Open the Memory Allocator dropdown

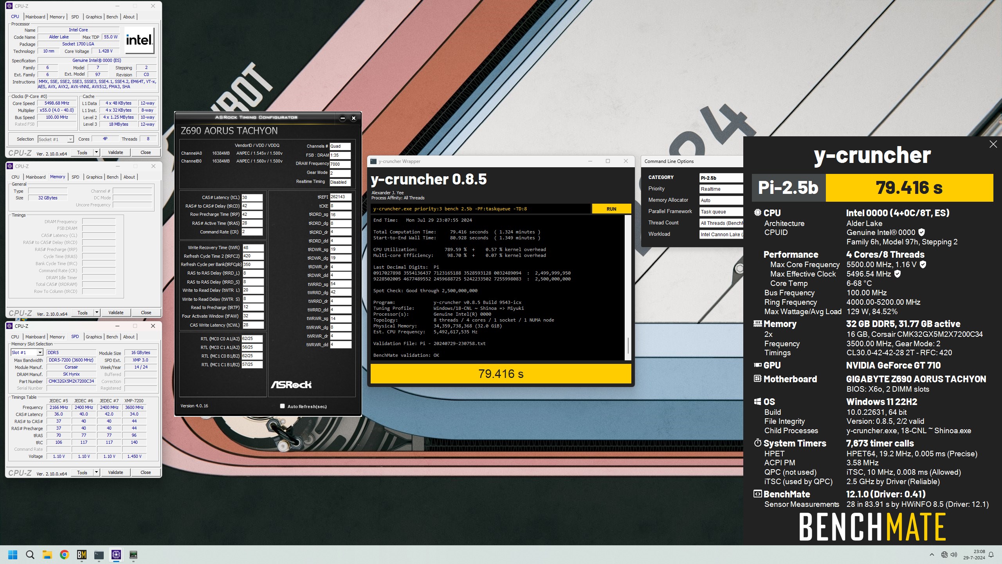pyautogui.click(x=721, y=201)
